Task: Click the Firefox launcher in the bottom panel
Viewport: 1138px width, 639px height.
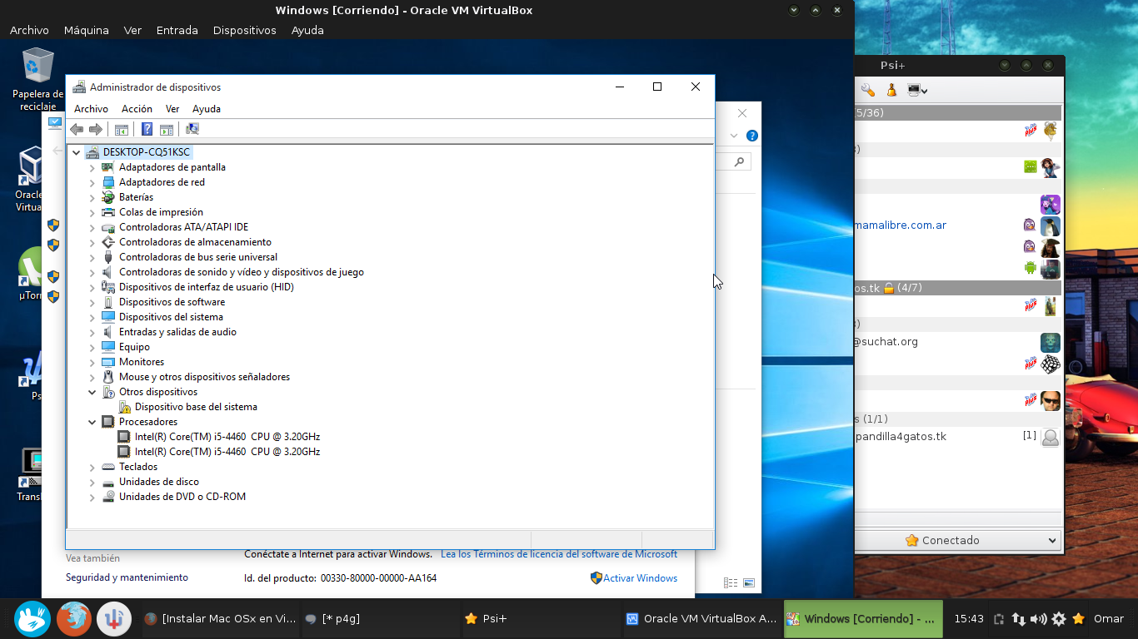Action: [x=73, y=618]
